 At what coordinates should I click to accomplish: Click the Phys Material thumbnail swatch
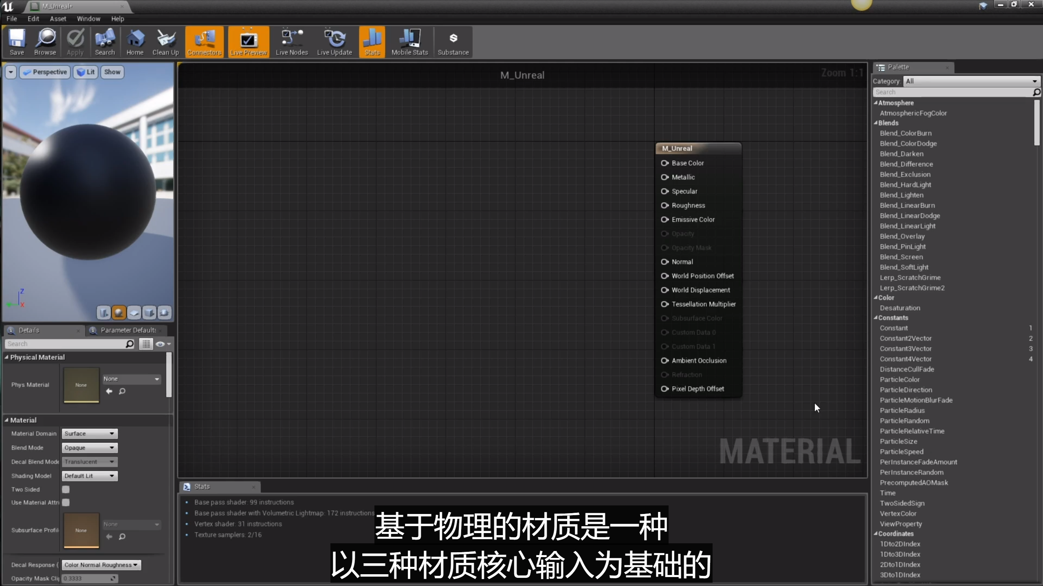click(81, 385)
